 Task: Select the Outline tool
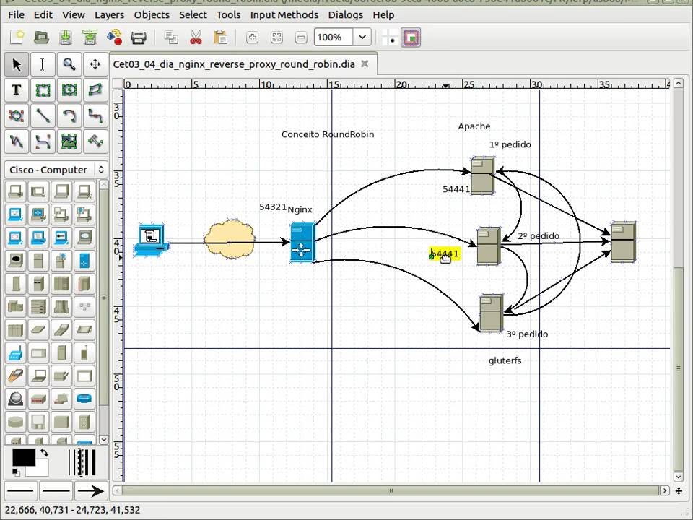(95, 142)
